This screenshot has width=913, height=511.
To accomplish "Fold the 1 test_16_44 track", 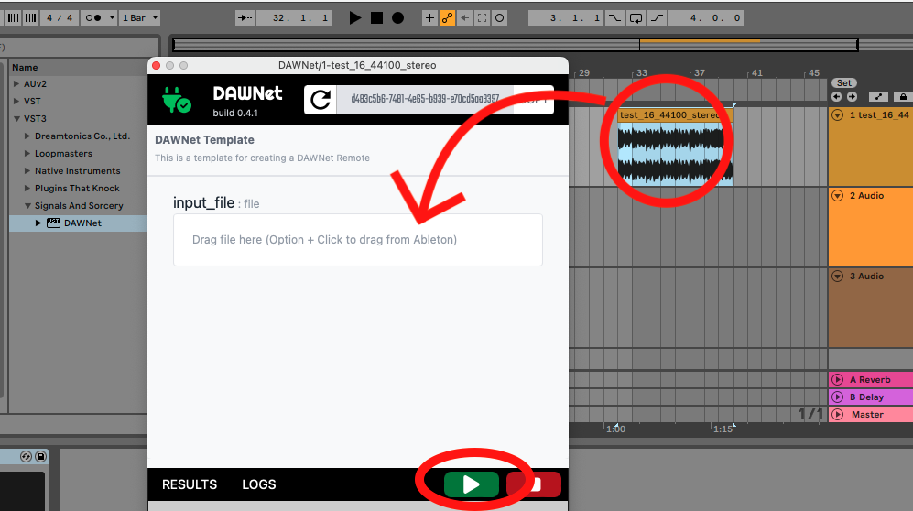I will click(837, 115).
